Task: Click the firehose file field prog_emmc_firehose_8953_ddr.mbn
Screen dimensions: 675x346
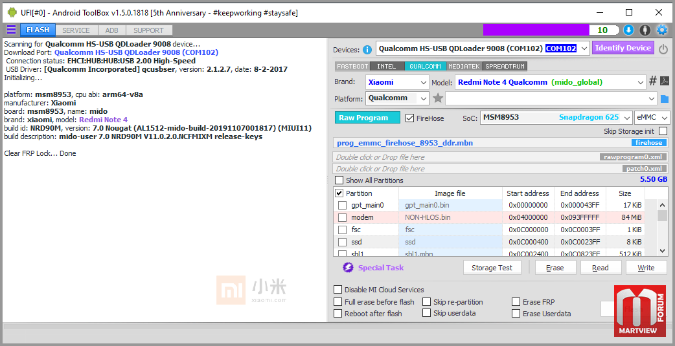Action: pyautogui.click(x=501, y=143)
